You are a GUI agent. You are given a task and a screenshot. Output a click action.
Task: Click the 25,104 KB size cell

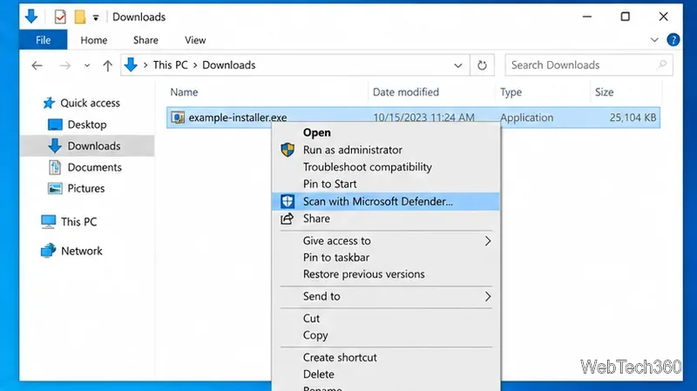[633, 118]
